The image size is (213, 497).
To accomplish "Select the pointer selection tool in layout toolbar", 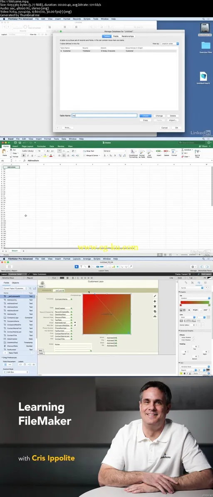I will (x=77, y=267).
